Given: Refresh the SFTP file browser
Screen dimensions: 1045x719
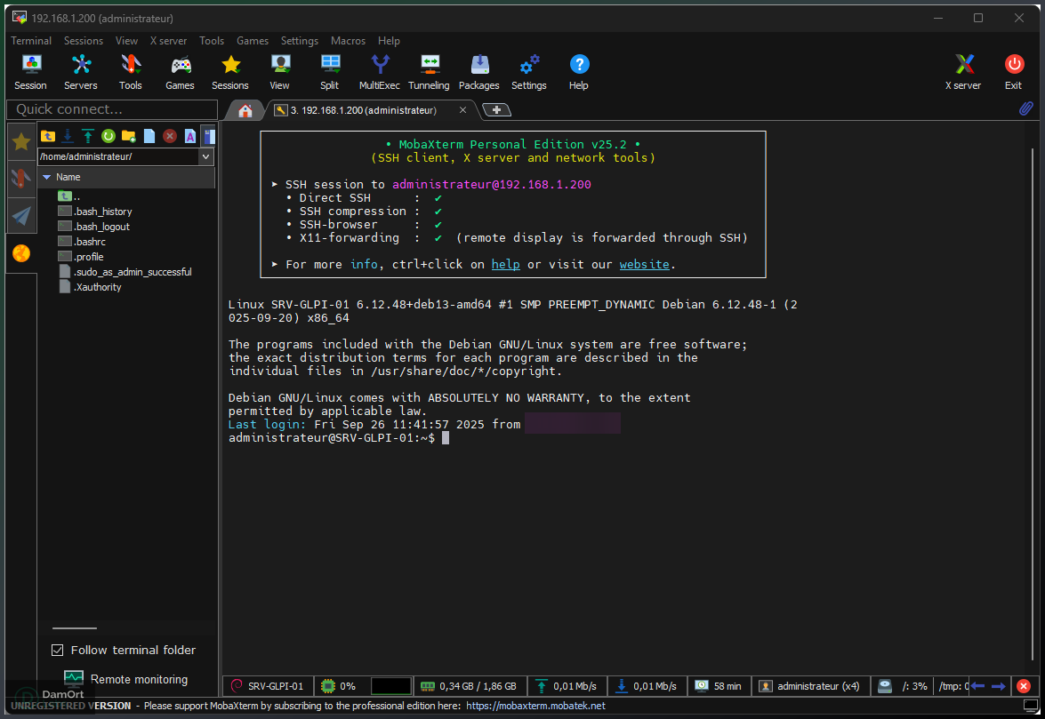Looking at the screenshot, I should click(x=108, y=135).
